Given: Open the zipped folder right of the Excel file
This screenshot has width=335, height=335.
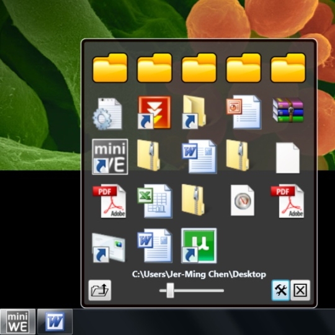Looking at the screenshot, I should 193,200.
